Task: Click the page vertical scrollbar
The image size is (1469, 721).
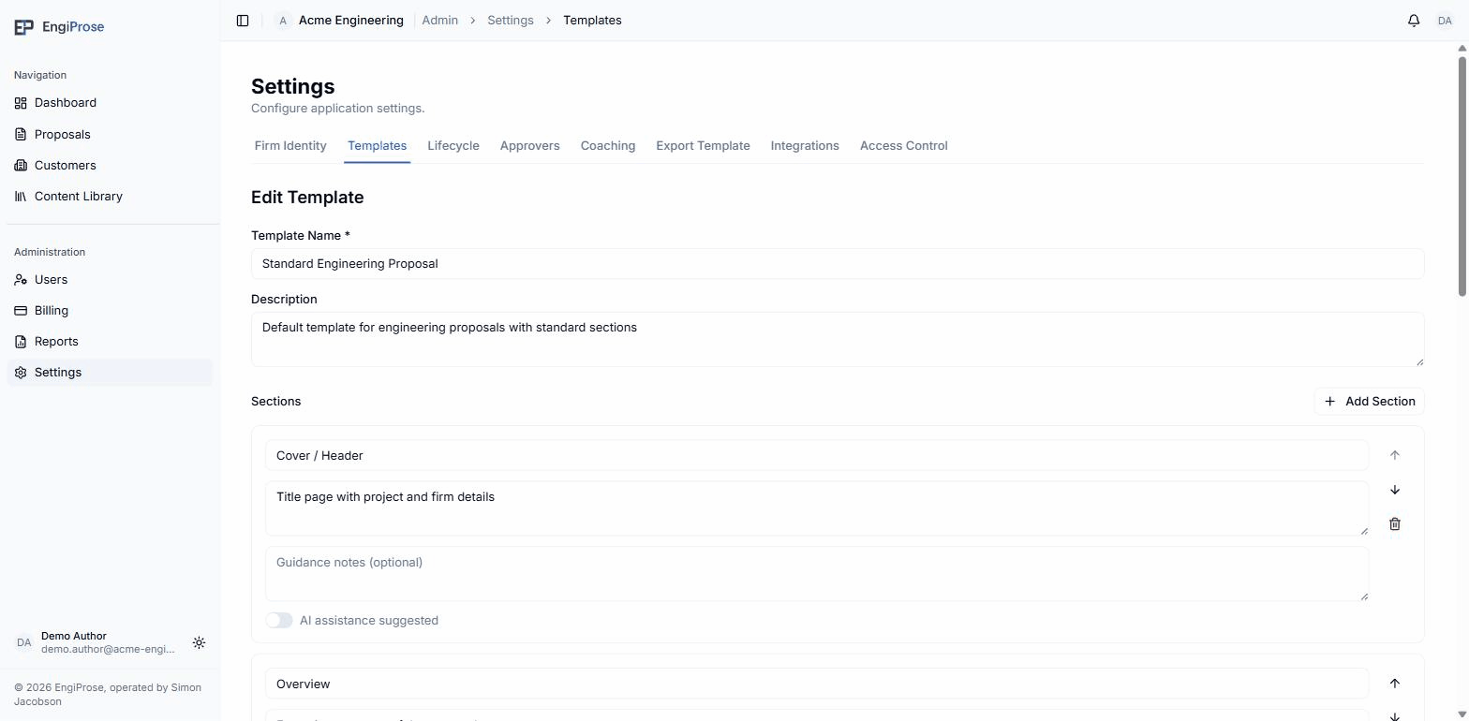Action: tap(1462, 178)
